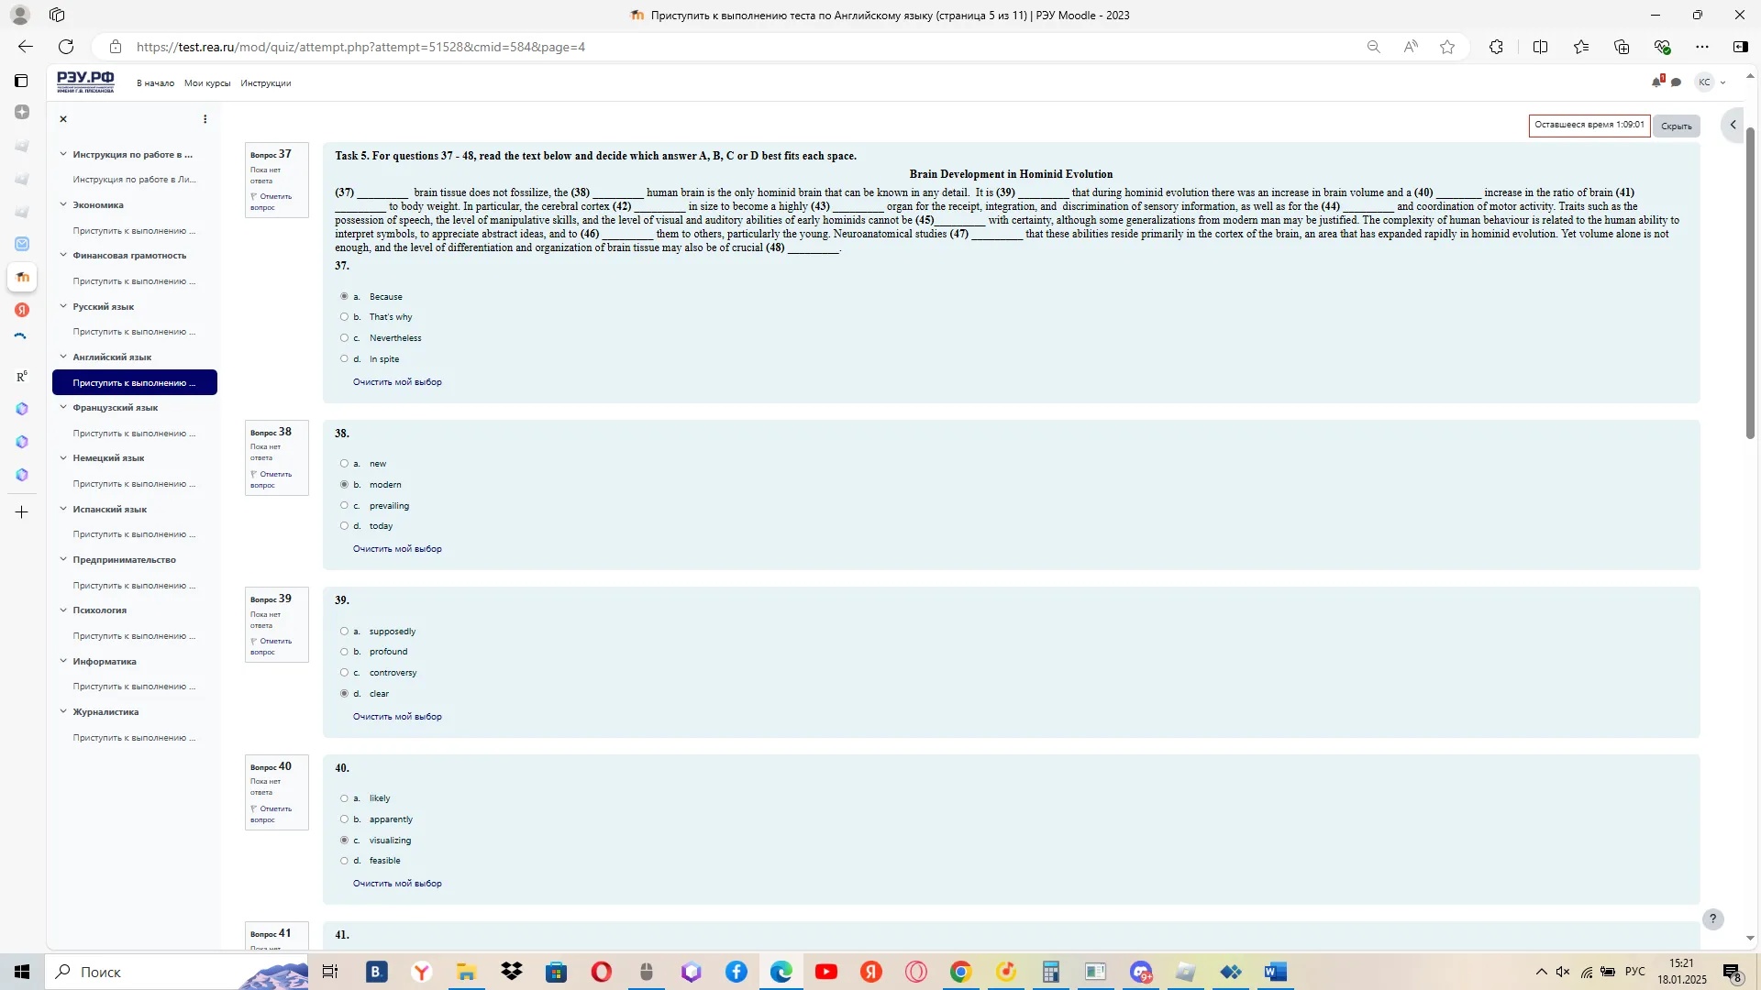1761x990 pixels.
Task: Open browser extensions puzzle icon
Action: (1496, 47)
